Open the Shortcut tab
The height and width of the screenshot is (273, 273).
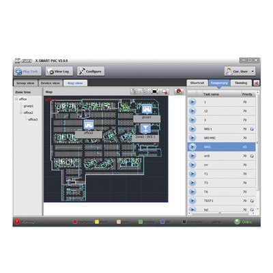click(197, 83)
